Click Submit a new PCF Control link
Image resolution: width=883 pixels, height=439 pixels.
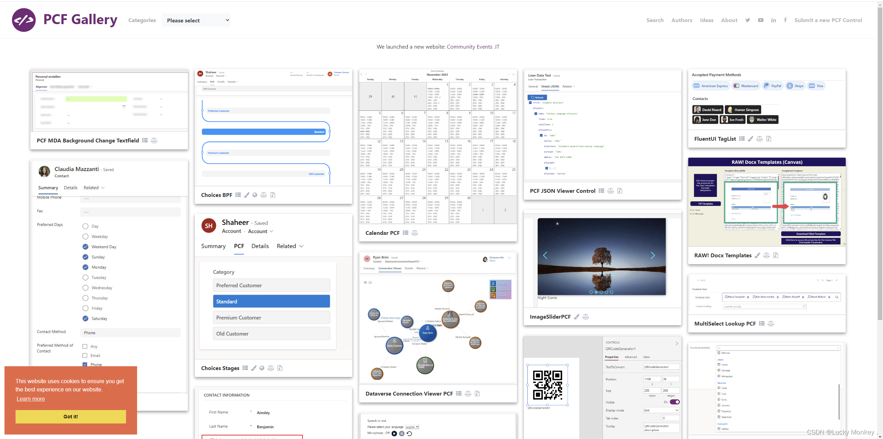point(828,20)
